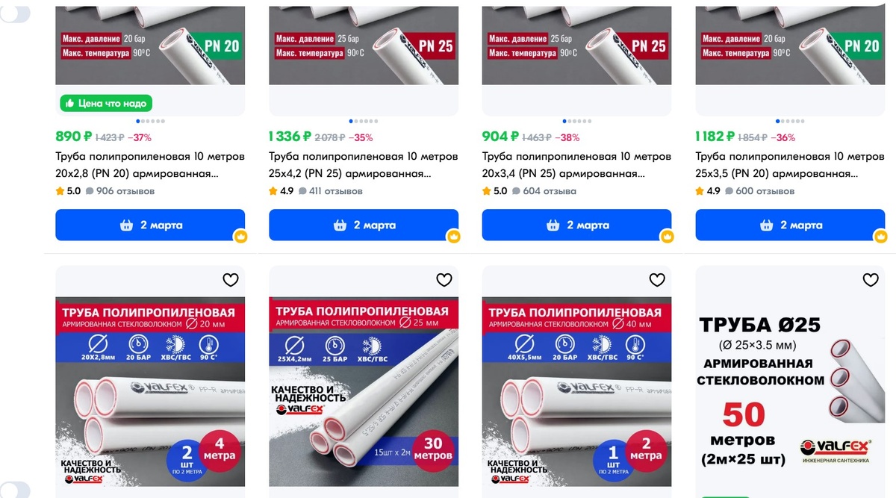896x498 pixels.
Task: Favorite the ТРУБА Ø25 50 метров product
Action: click(871, 280)
